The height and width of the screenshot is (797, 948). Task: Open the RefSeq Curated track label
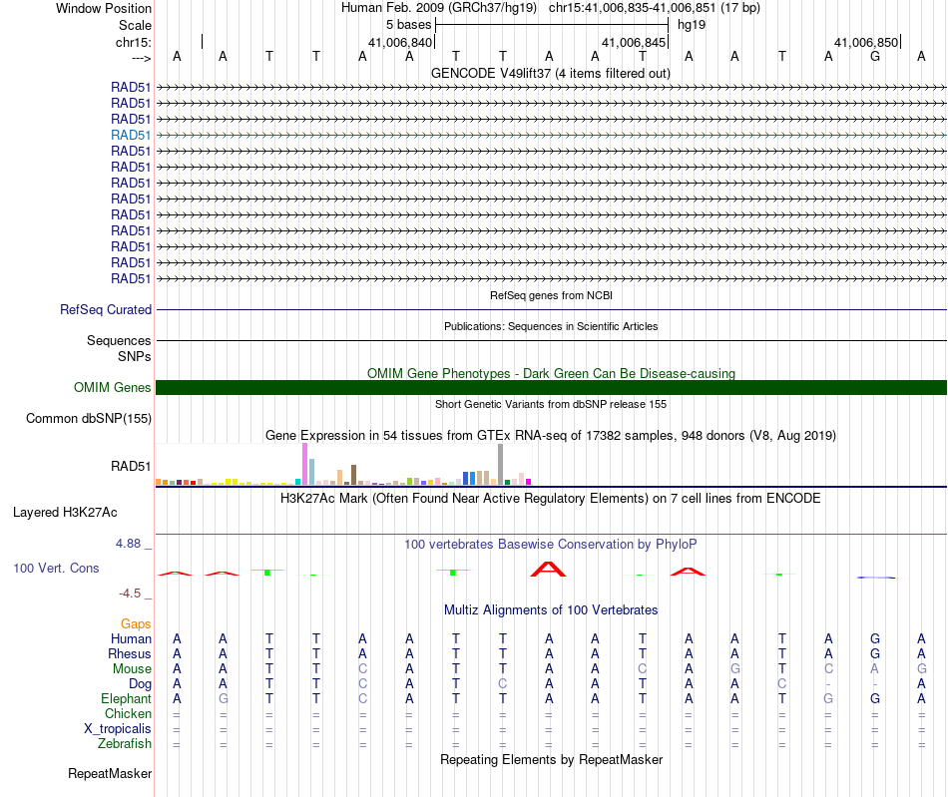(x=105, y=309)
